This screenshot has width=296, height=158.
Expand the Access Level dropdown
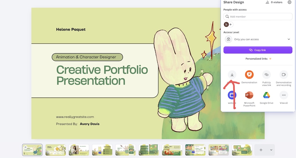258,39
